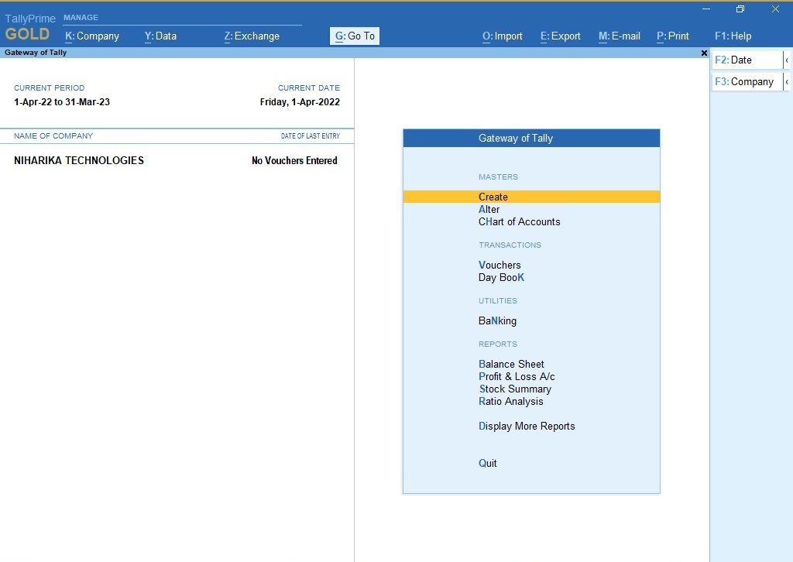
Task: Expand the arrow beside F3: Company
Action: tap(787, 81)
